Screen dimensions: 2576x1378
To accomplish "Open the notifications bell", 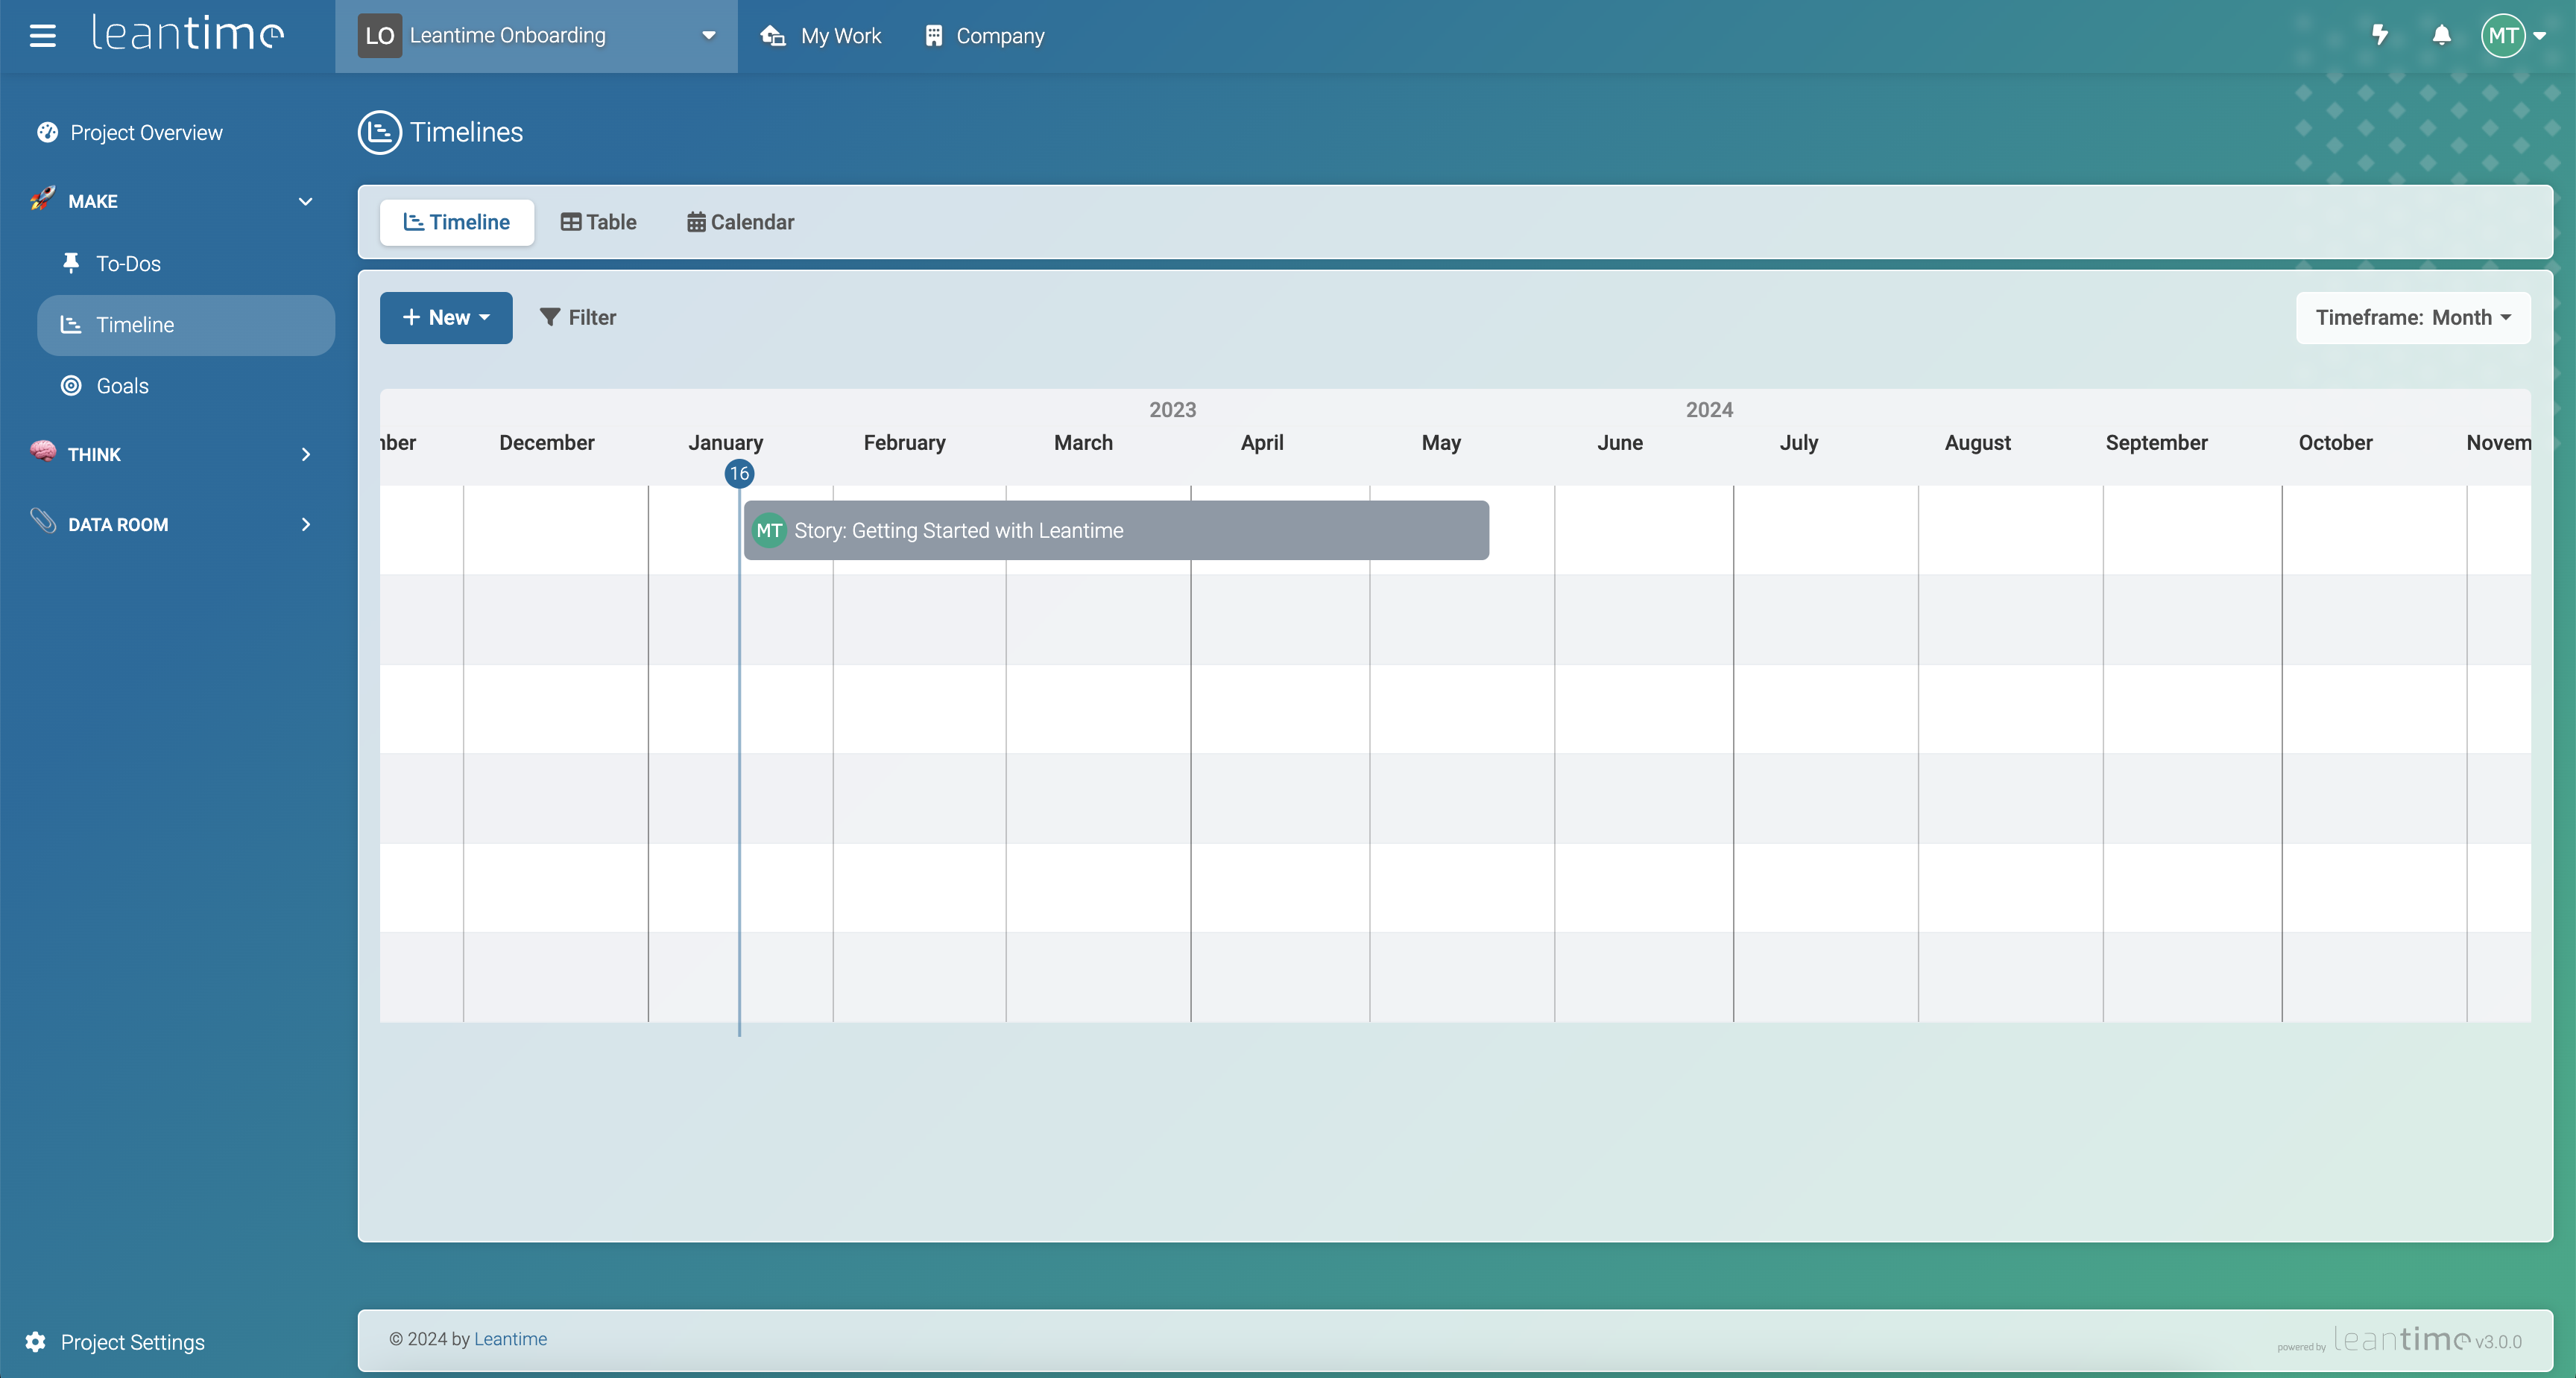I will tap(2441, 36).
